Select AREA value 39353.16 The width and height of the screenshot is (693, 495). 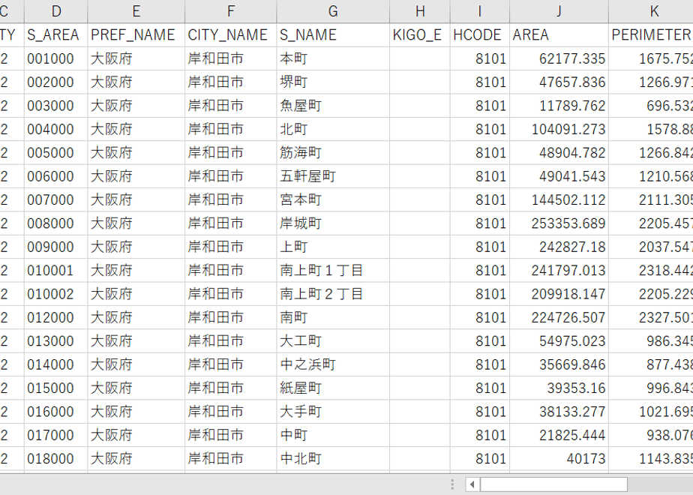[x=559, y=388]
